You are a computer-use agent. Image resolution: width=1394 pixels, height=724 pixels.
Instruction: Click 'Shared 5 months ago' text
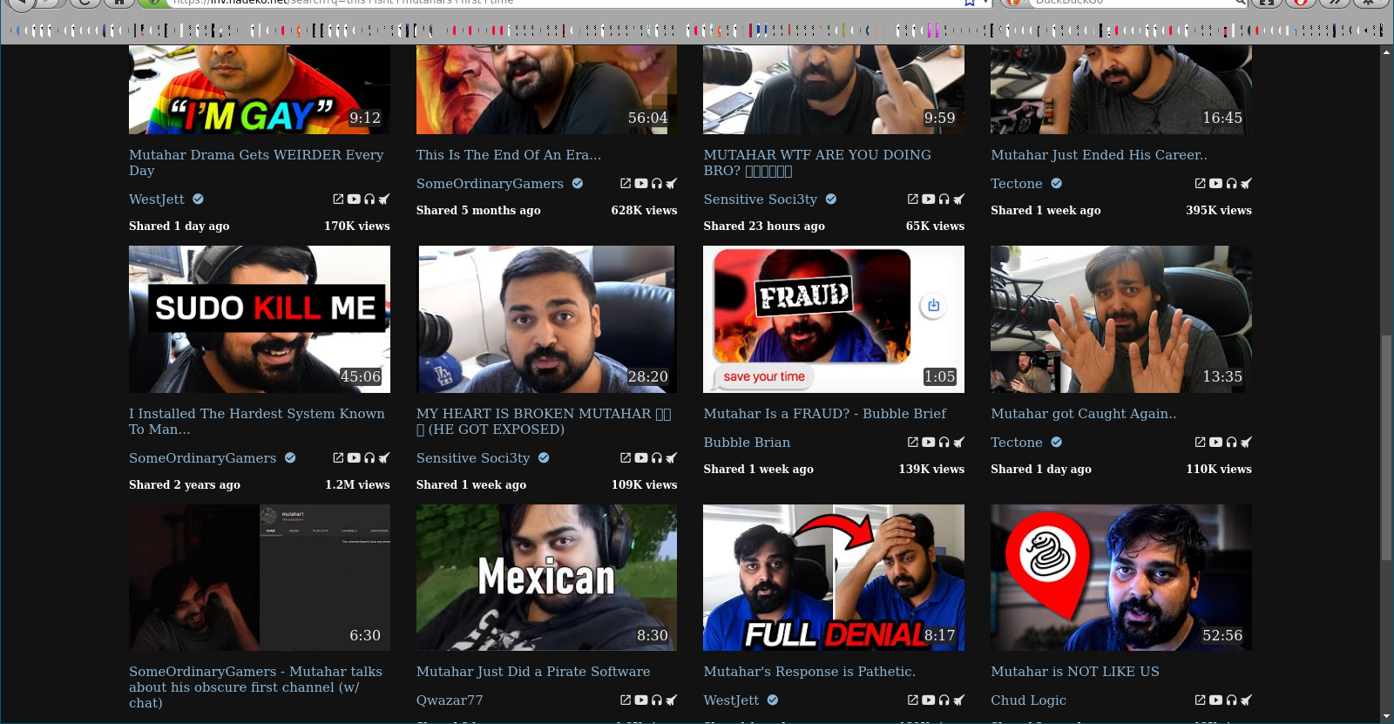tap(478, 211)
